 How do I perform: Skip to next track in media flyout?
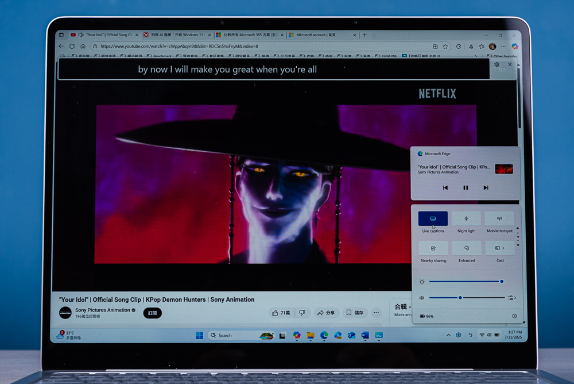tap(486, 188)
